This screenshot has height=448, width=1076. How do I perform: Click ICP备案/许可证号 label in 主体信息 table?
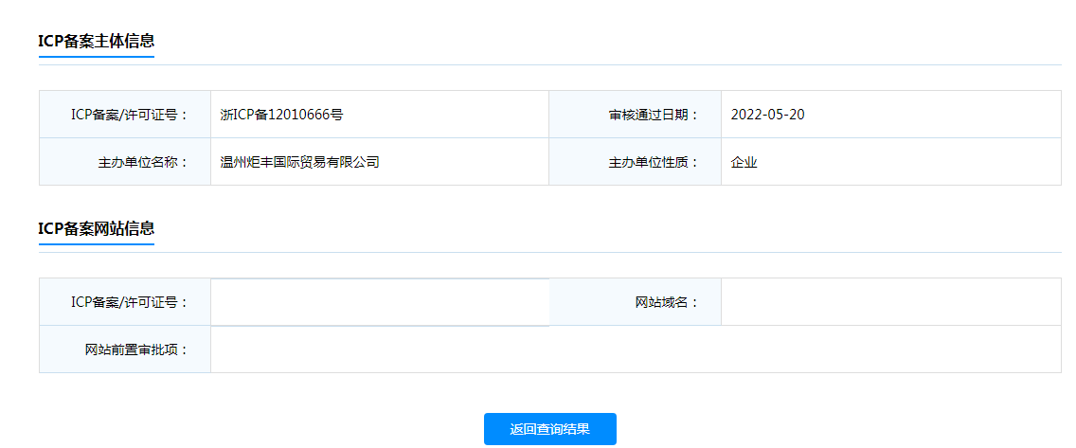coord(130,115)
